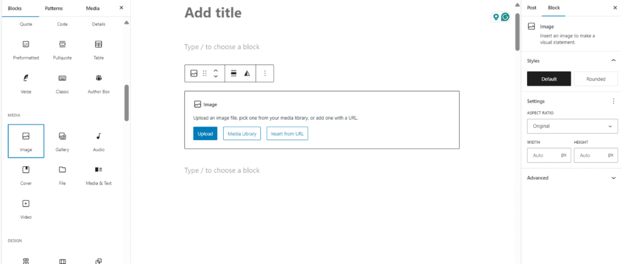This screenshot has height=264, width=621.
Task: Add a Cover block
Action: tap(25, 175)
